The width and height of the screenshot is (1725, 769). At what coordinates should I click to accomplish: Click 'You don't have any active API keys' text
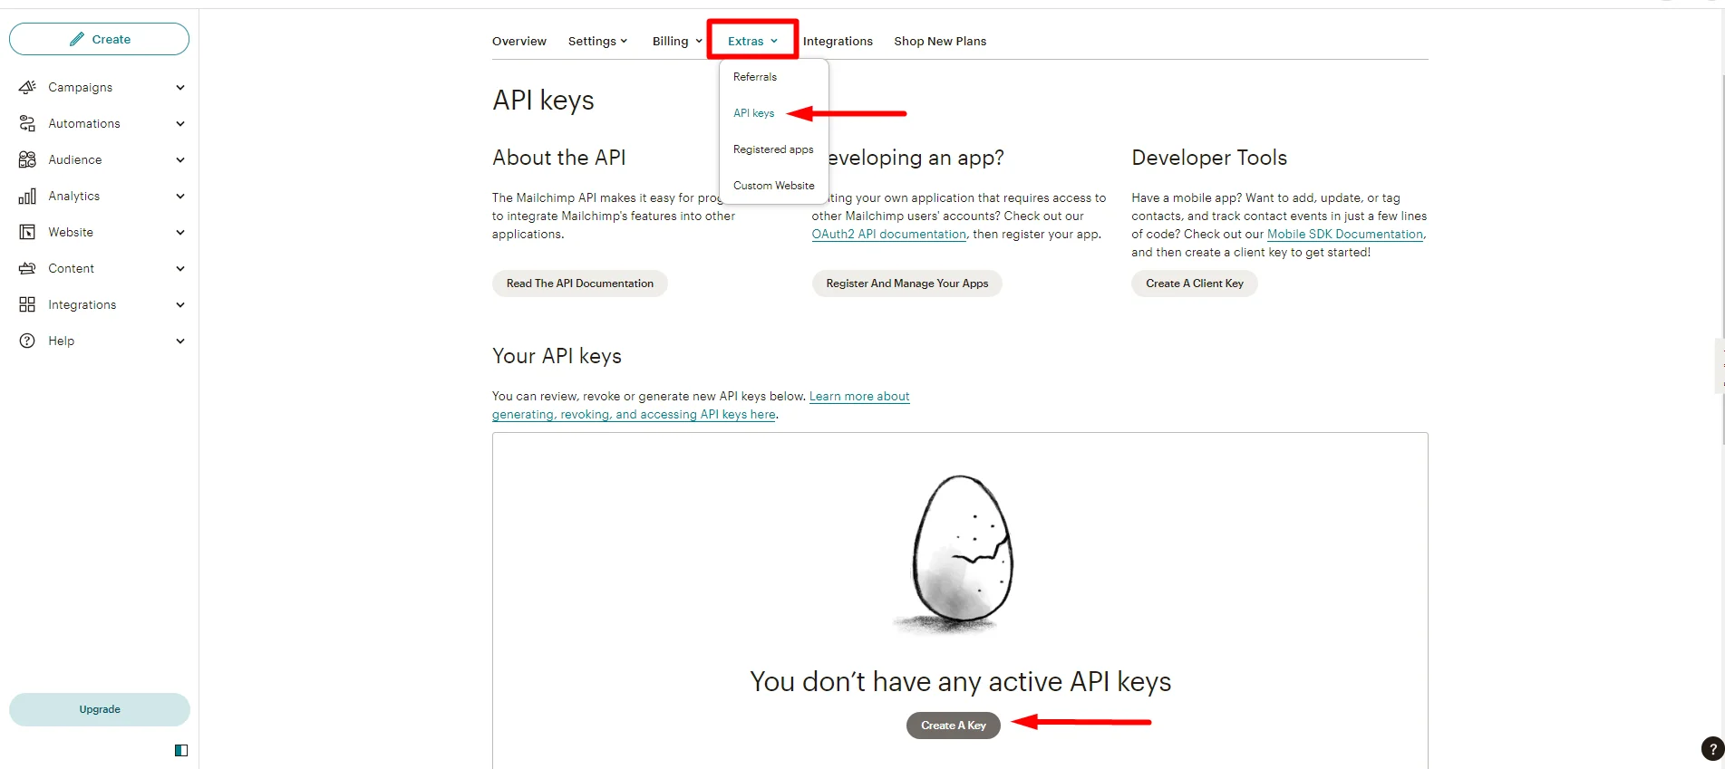961,681
